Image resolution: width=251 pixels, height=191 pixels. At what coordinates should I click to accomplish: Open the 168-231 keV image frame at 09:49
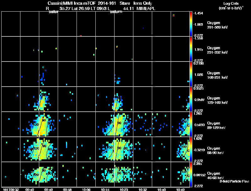pos(48,74)
